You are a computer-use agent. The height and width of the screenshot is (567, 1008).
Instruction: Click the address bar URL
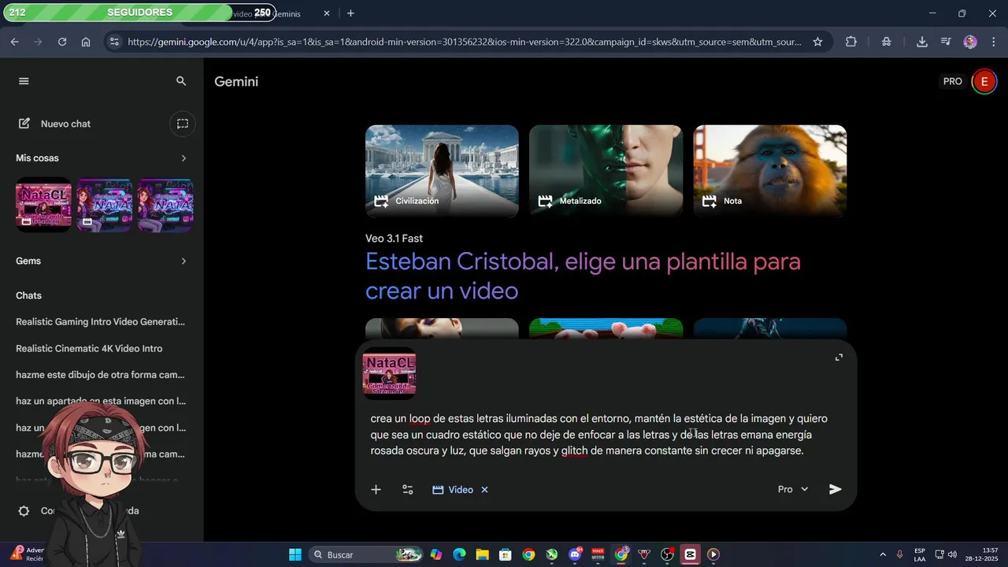point(465,42)
